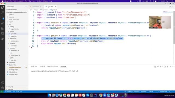The image size is (175, 98).
Task: Fold the postCall function at line 5
Action: tap(36, 23)
